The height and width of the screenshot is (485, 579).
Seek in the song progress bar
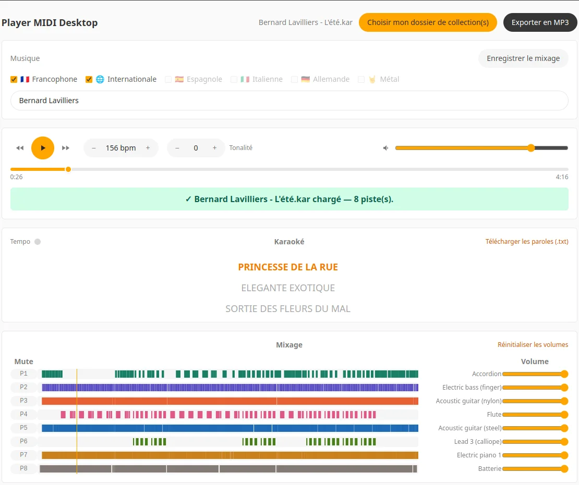(x=289, y=169)
